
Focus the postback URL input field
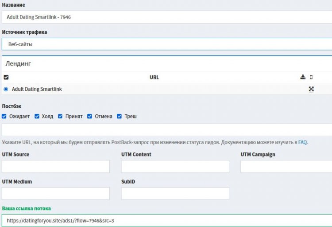[166, 130]
